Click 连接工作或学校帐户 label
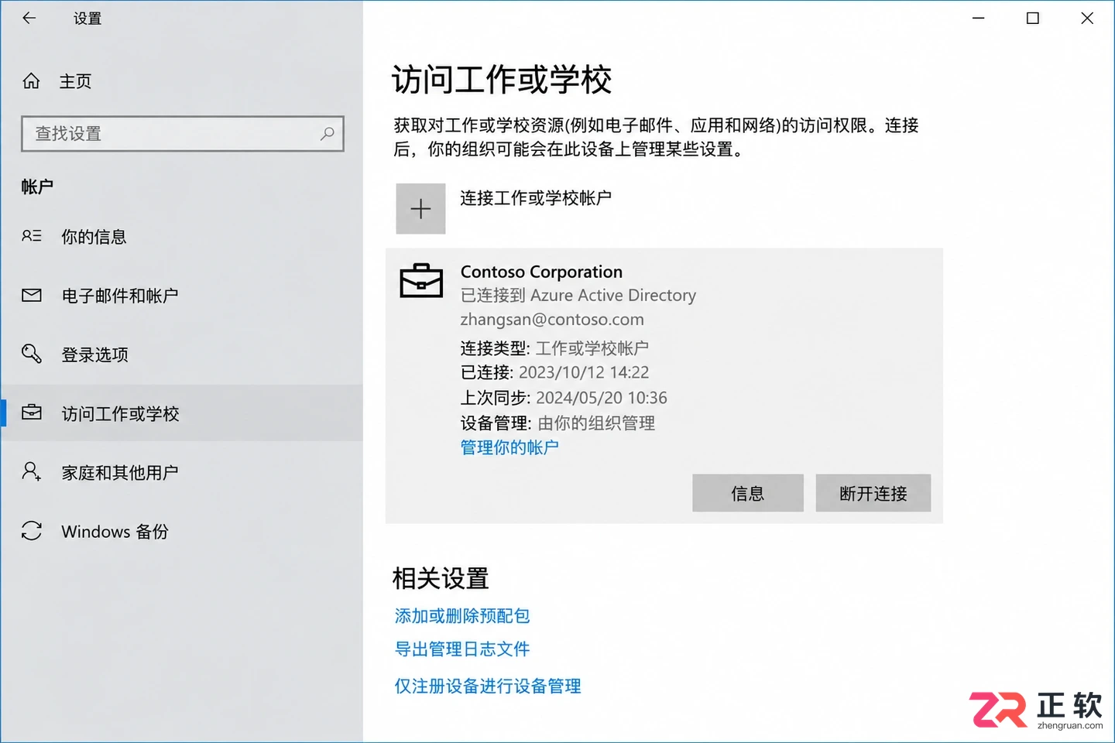The width and height of the screenshot is (1115, 743). pos(536,198)
